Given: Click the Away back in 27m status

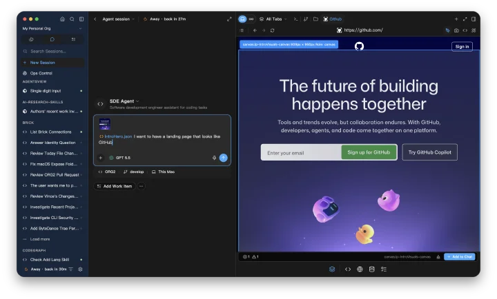Looking at the screenshot, I should (x=164, y=19).
